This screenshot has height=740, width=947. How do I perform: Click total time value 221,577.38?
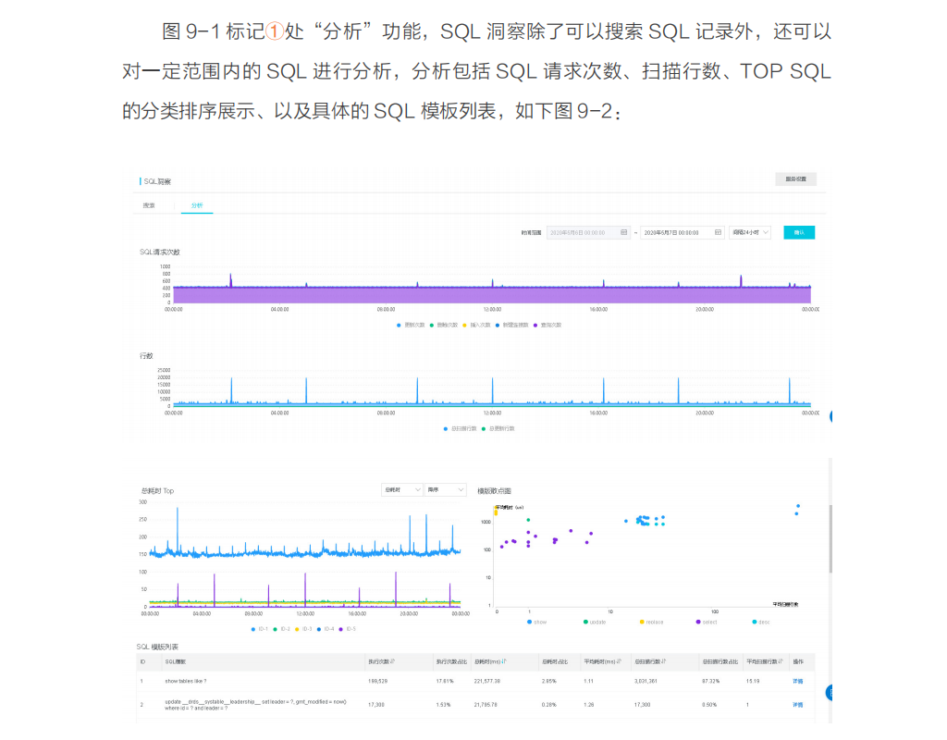(487, 681)
